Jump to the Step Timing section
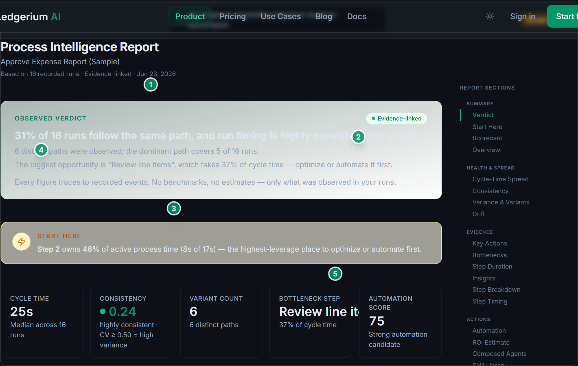Screen dimensions: 578x366 pos(490,301)
